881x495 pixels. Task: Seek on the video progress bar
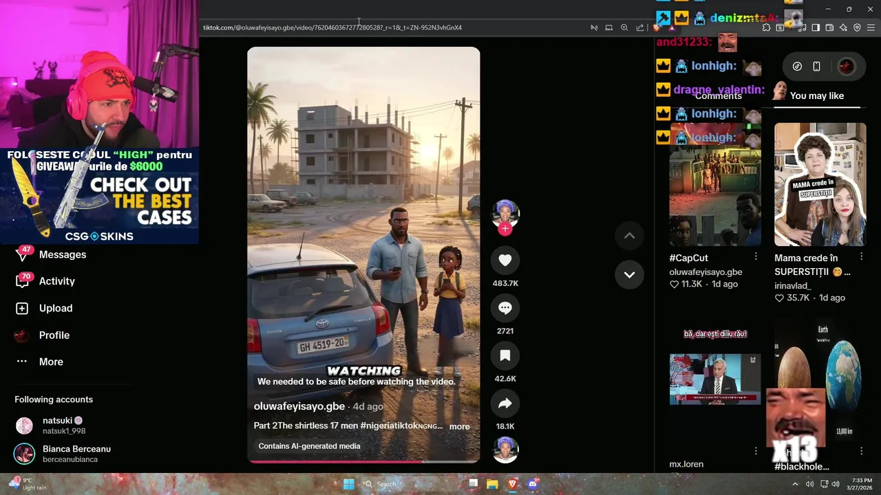(363, 462)
